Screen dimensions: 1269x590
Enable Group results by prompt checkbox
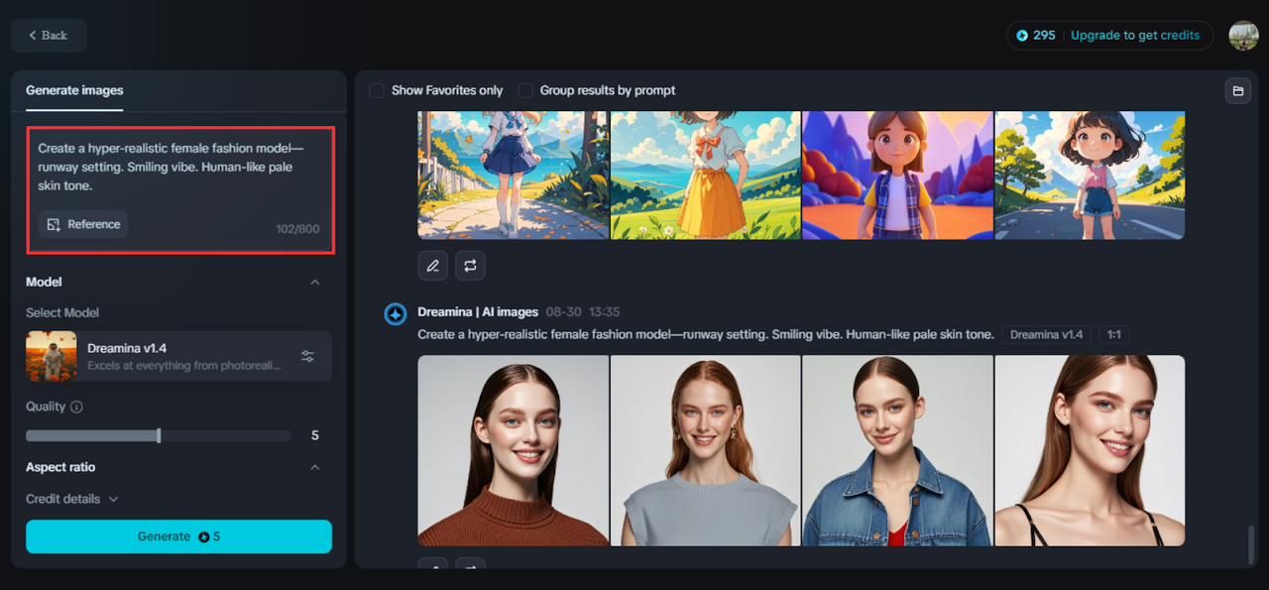(525, 90)
